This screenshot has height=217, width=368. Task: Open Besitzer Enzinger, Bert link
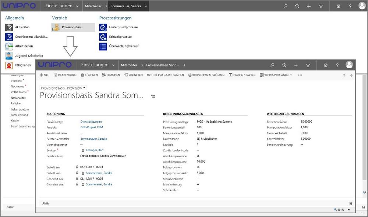95,150
